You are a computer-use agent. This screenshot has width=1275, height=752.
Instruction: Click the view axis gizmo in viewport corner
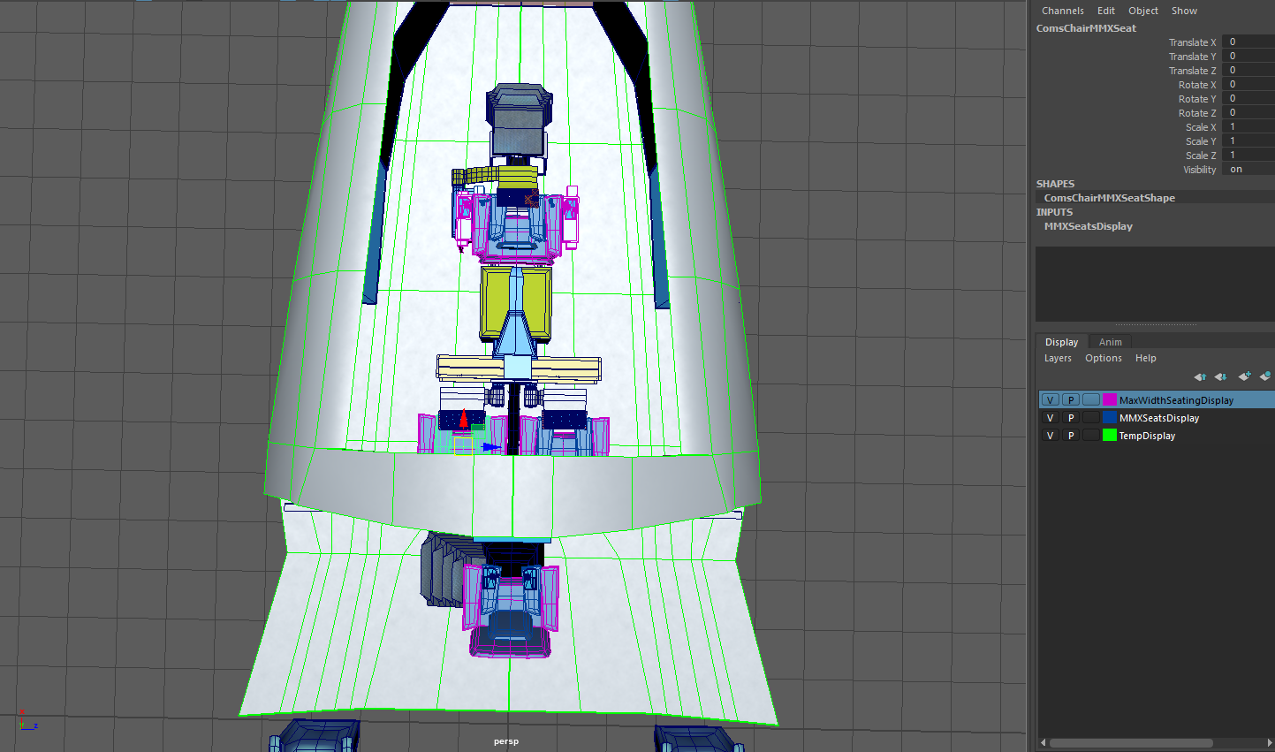pyautogui.click(x=27, y=721)
